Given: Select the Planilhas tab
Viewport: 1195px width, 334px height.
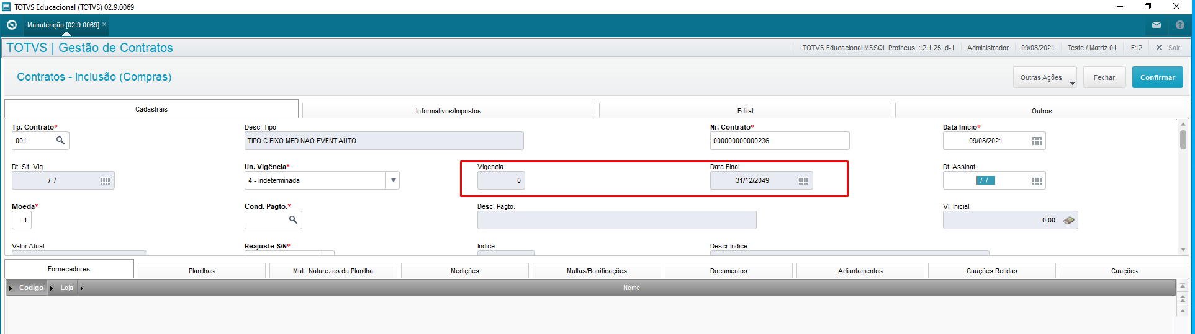Looking at the screenshot, I should click(x=202, y=271).
